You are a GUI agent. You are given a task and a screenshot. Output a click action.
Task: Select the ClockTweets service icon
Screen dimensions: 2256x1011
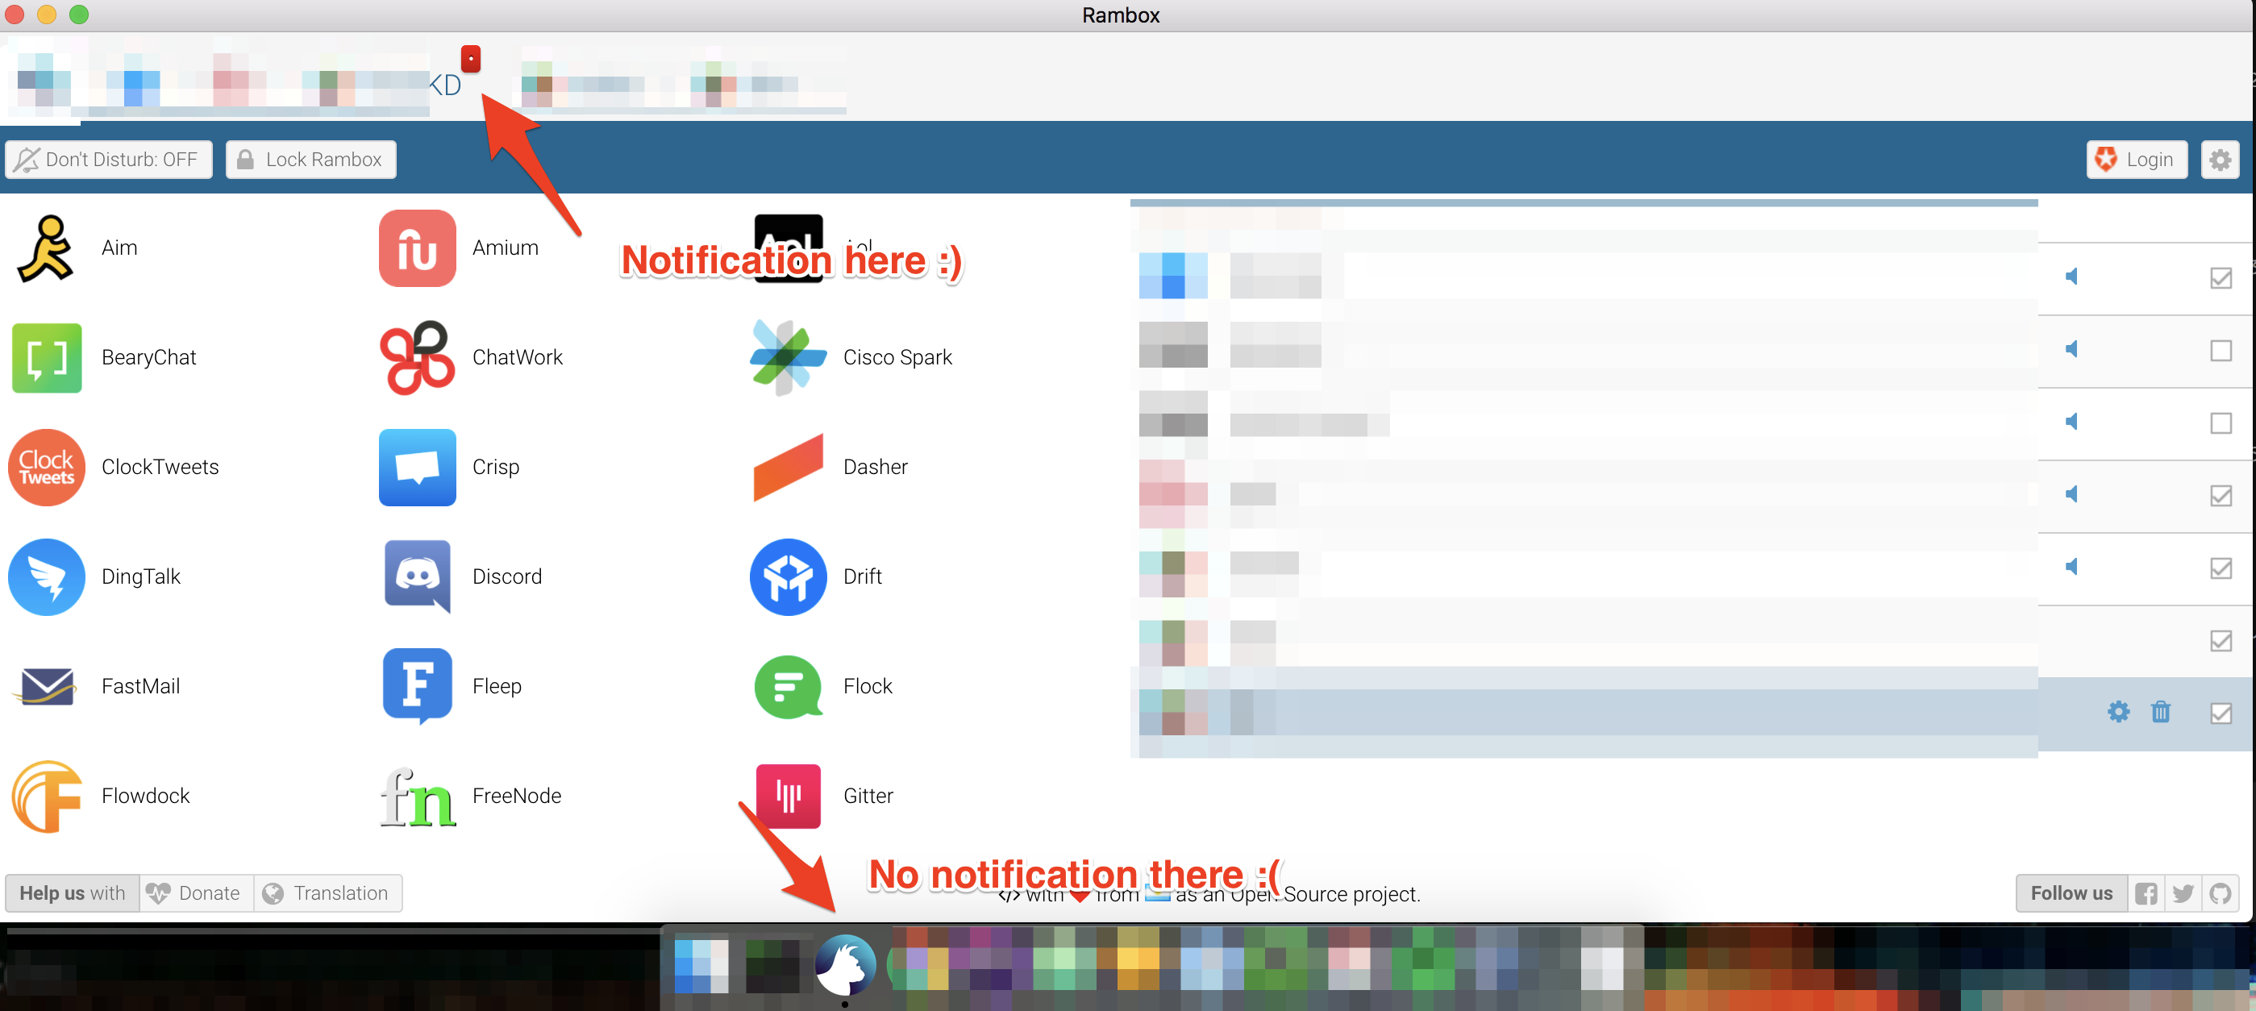[47, 467]
